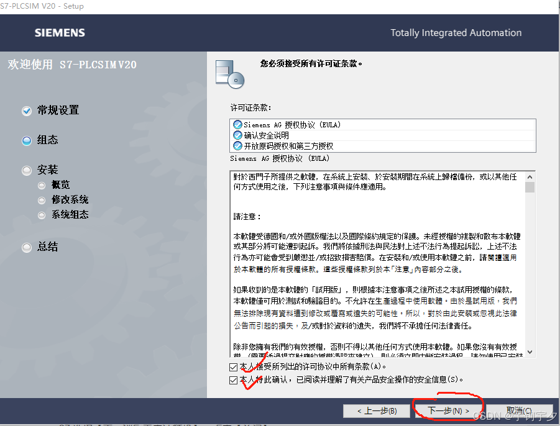Toggle the accept all license terms checkbox
Screen dimensions: 560x426
(x=233, y=367)
